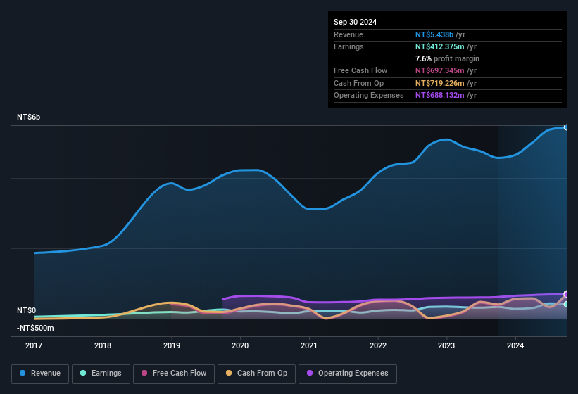Click the Operating Expenses endpoint marker
Screen dimensions: 578x394
coord(566,294)
